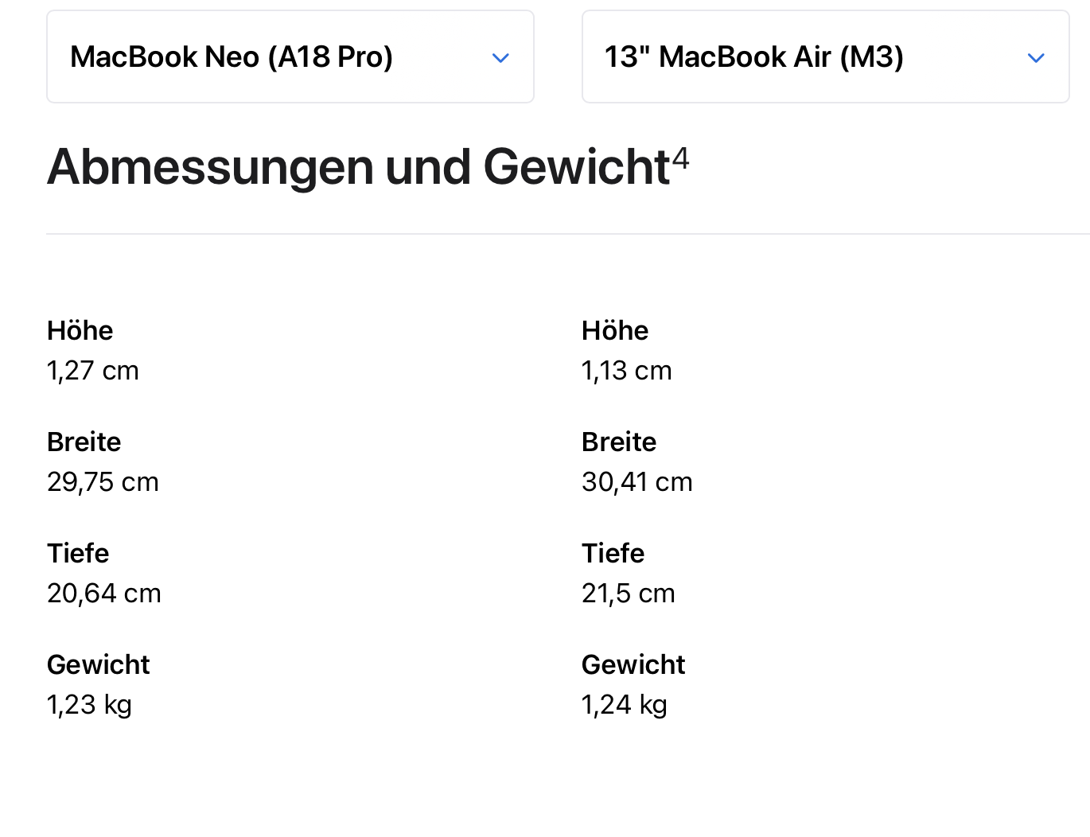Open the MacBook Neo (A18 Pro) model dropdown
Image resolution: width=1090 pixels, height=837 pixels.
290,57
